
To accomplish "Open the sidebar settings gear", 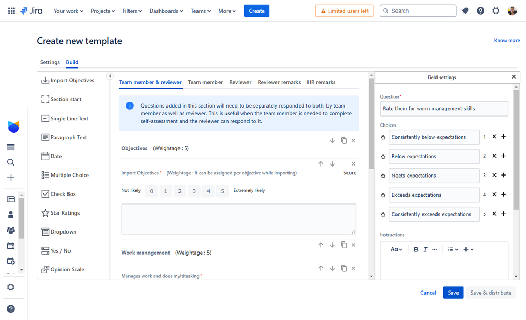I will pyautogui.click(x=11, y=287).
